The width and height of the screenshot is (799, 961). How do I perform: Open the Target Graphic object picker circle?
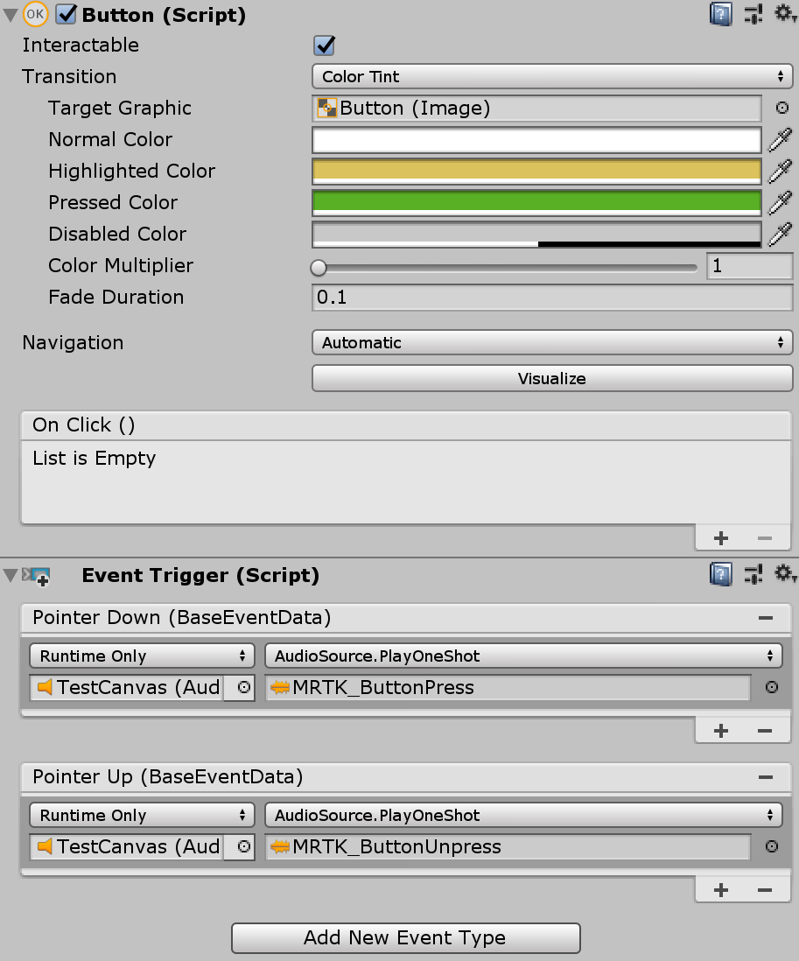[x=781, y=108]
